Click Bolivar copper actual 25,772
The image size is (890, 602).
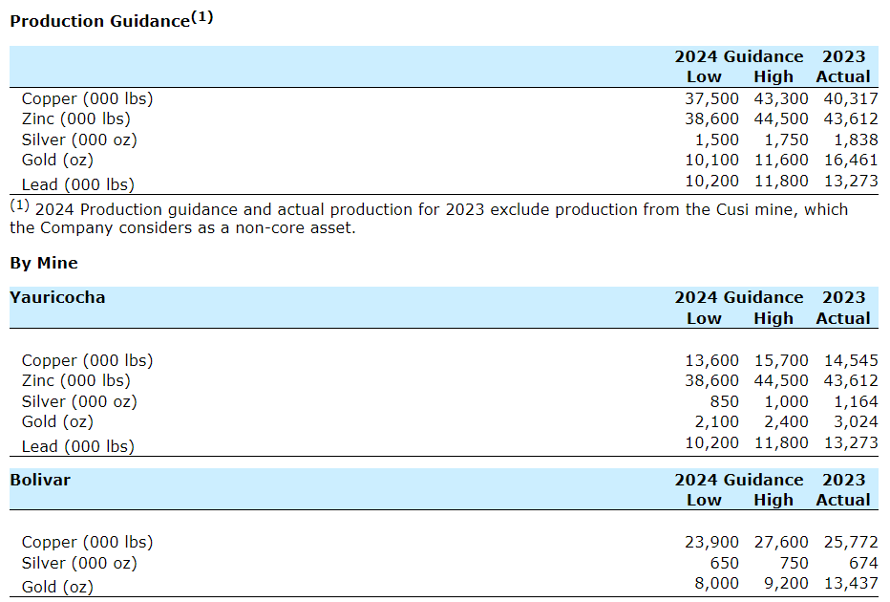click(x=851, y=543)
